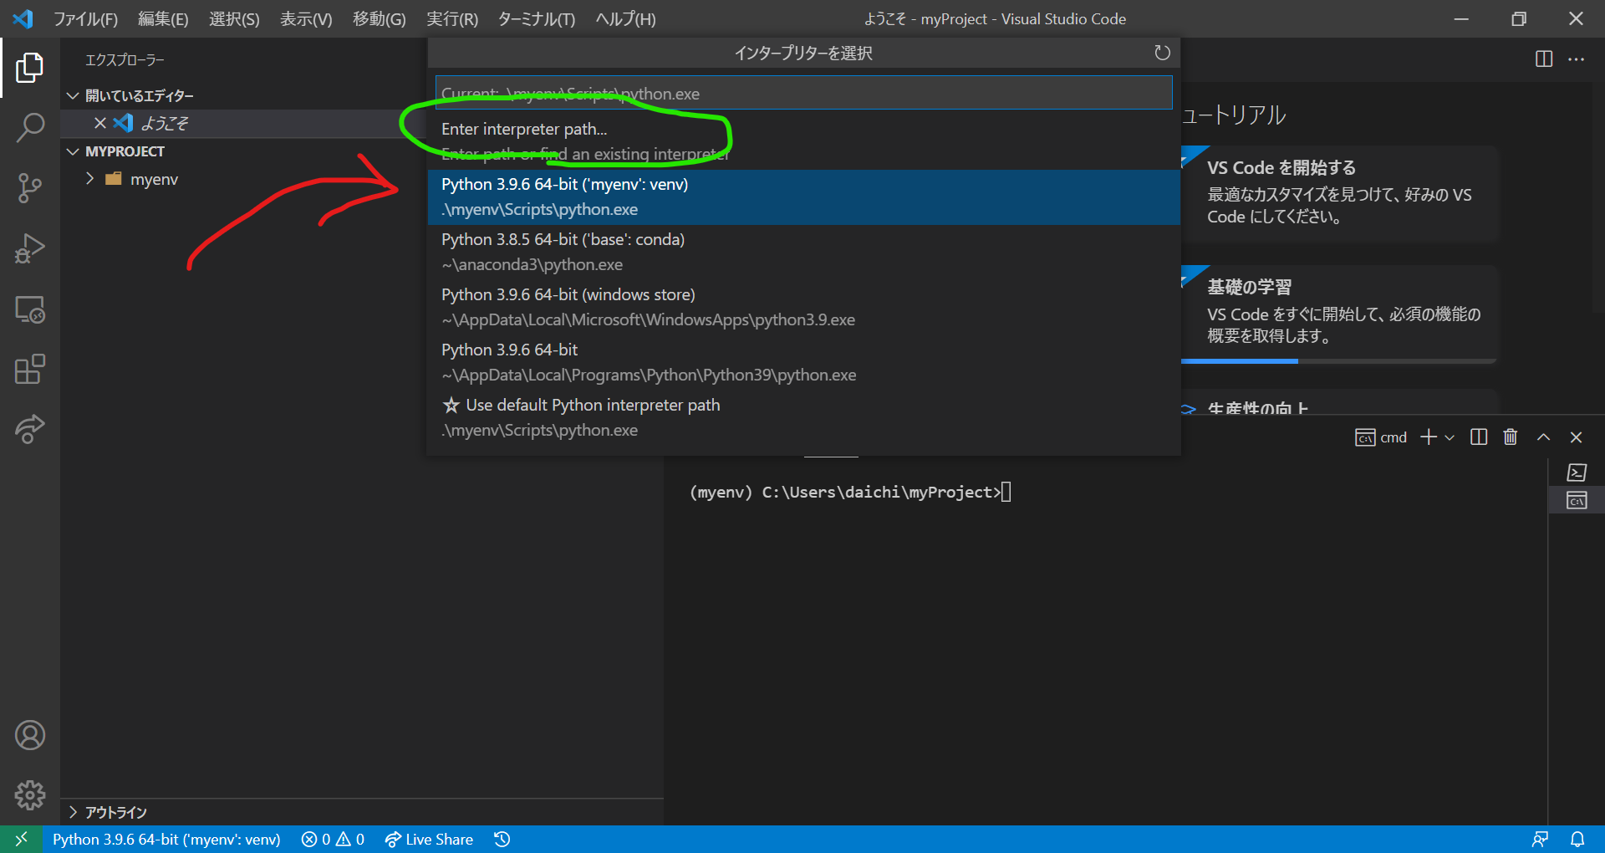Select Python 3.9.6 windows store interpreter
Image resolution: width=1605 pixels, height=853 pixels.
[x=803, y=307]
